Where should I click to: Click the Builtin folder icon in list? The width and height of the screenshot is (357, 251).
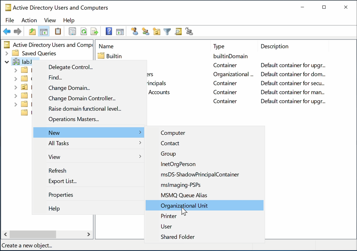click(101, 56)
